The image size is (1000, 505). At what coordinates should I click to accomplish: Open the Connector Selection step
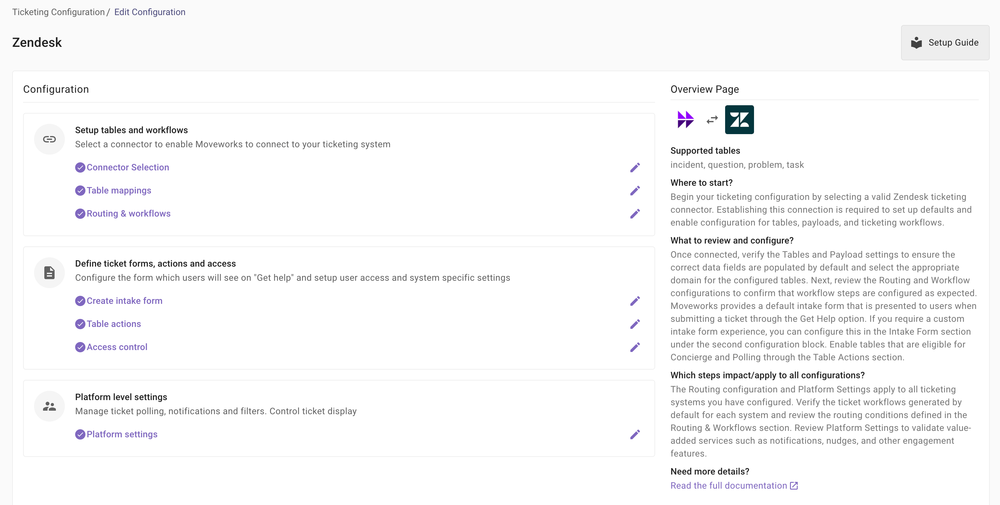128,167
